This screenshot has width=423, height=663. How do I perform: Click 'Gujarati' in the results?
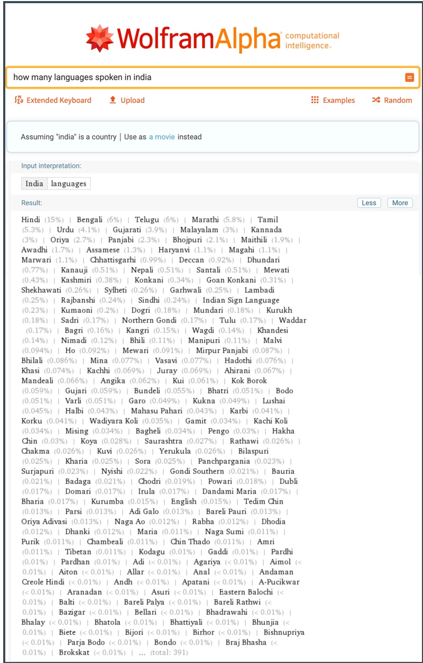127,229
